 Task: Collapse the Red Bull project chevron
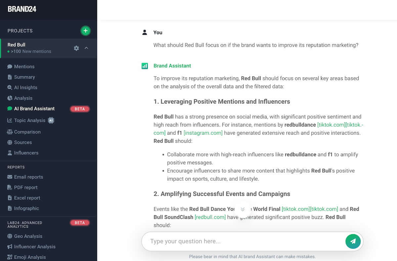click(86, 48)
